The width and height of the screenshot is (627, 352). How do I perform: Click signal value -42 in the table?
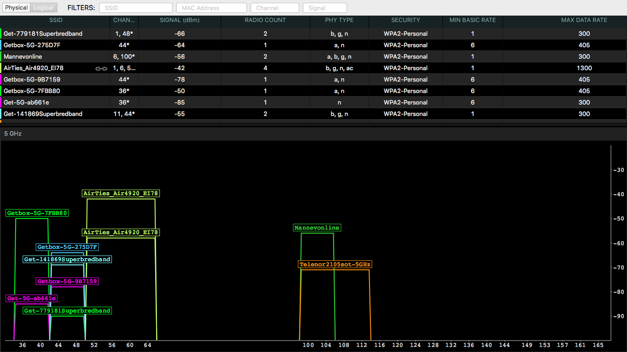179,68
